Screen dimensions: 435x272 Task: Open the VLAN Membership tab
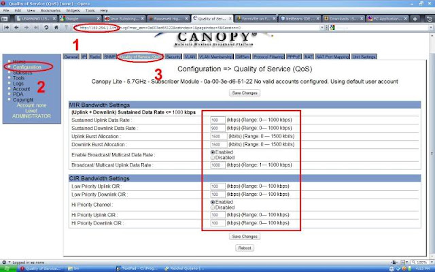click(216, 56)
